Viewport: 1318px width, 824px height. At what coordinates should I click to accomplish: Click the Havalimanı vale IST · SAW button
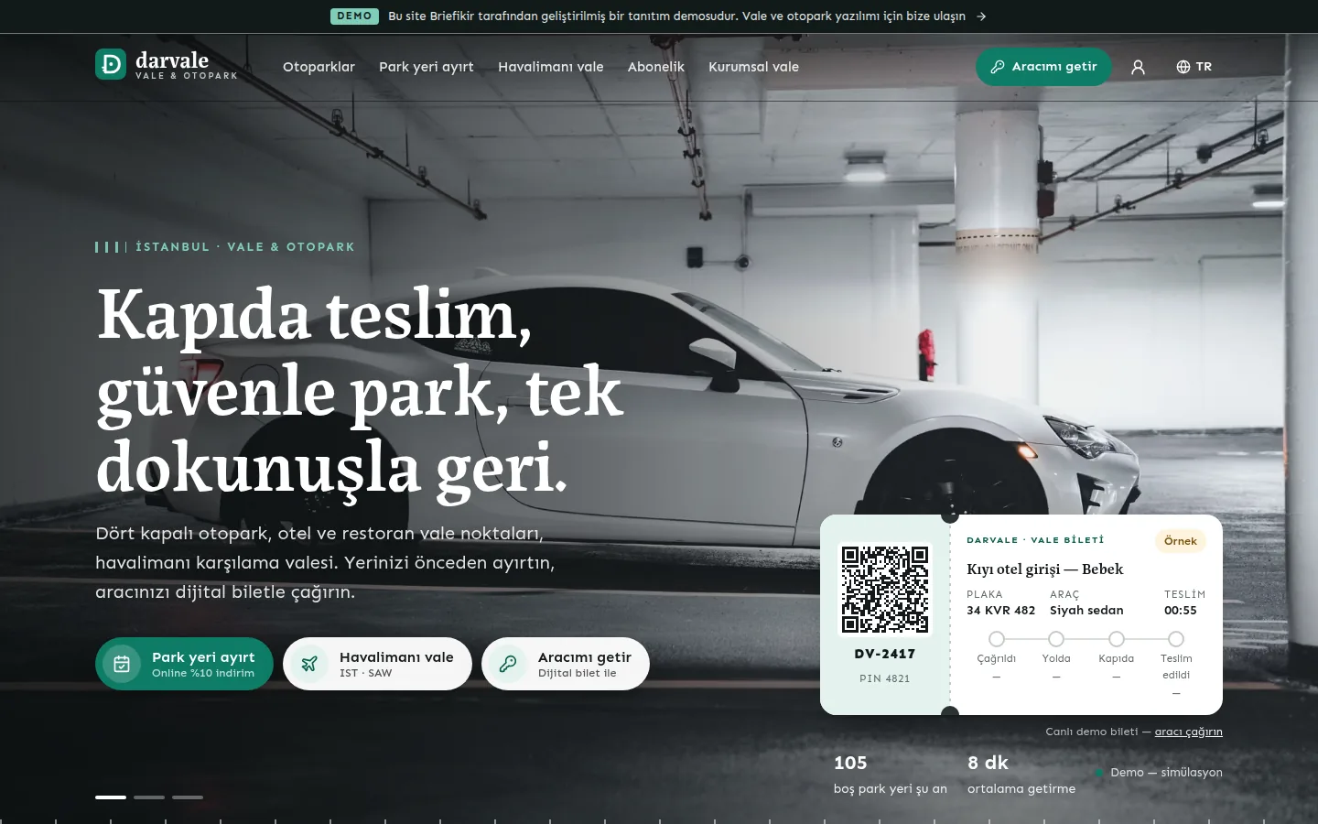377,664
